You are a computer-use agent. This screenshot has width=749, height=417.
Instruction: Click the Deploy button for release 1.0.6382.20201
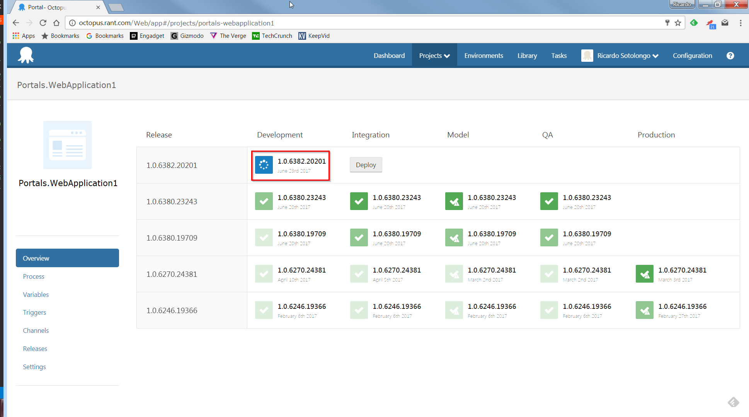(366, 164)
